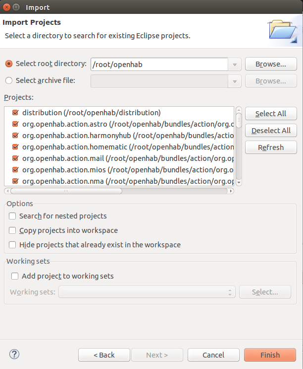Enable Add project to working sets

[x=15, y=276]
